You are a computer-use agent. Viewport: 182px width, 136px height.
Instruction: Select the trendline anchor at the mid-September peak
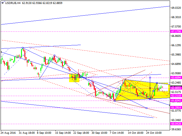[54, 56]
